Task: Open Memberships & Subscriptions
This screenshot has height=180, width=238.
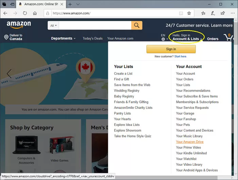Action: 197,102
